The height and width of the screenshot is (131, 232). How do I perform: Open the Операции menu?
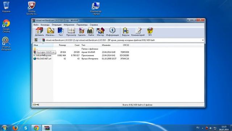57,25
